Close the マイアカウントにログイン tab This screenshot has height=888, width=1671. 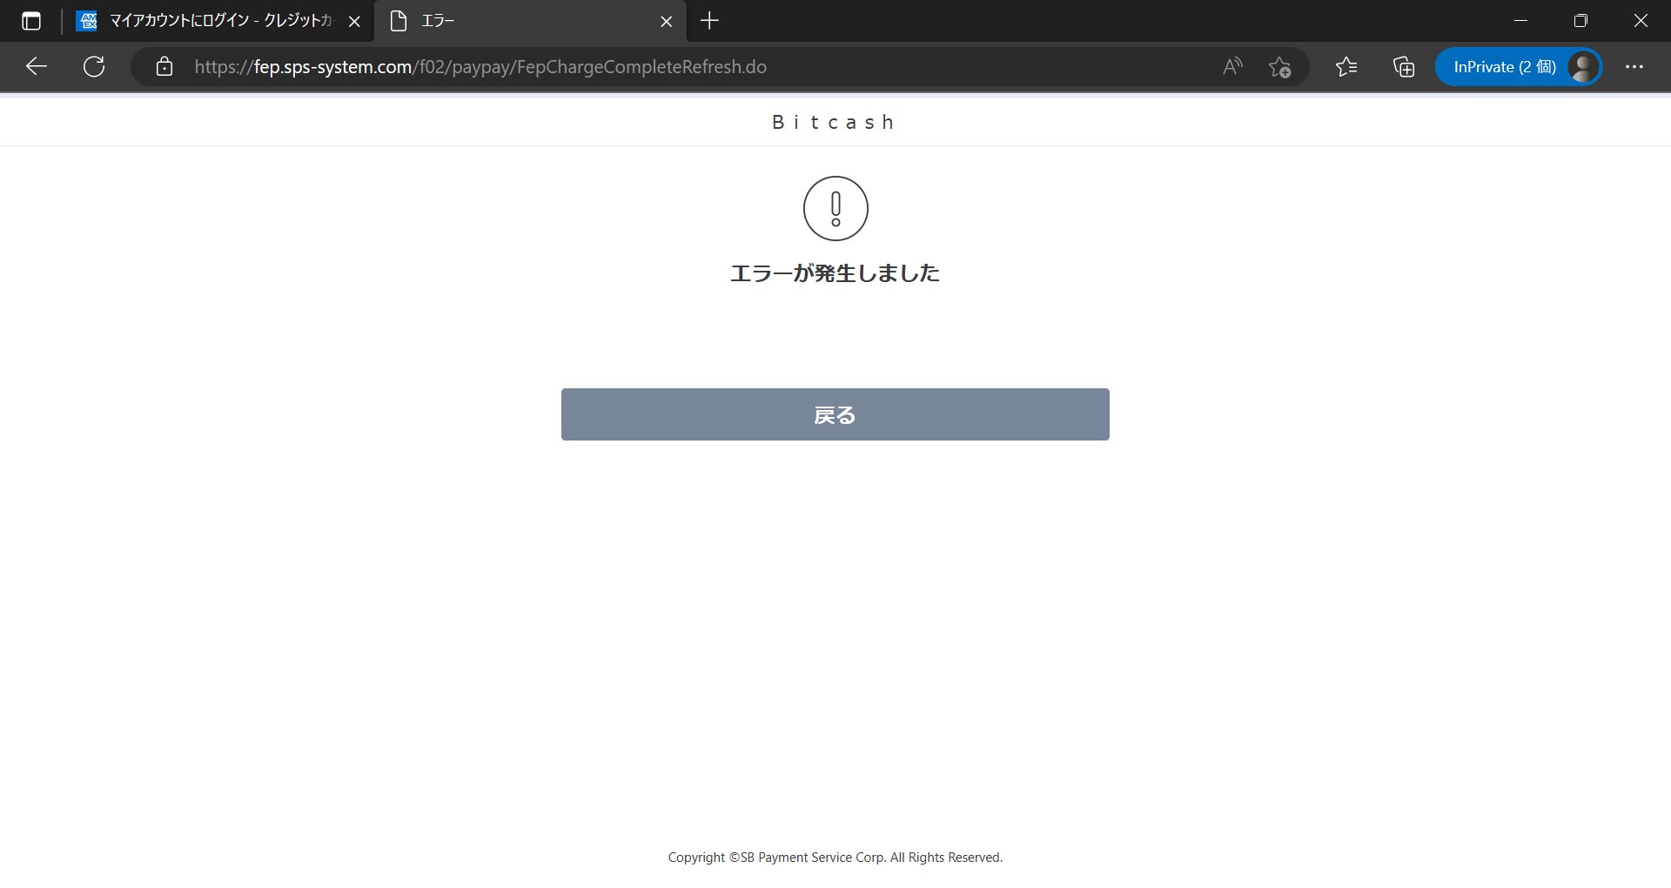(354, 22)
